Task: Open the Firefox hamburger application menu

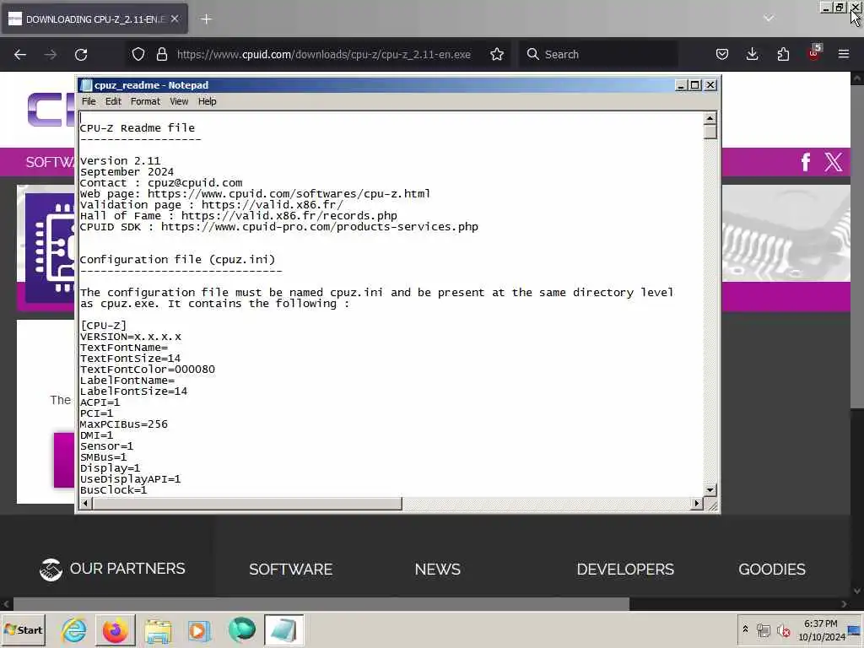Action: tap(844, 54)
